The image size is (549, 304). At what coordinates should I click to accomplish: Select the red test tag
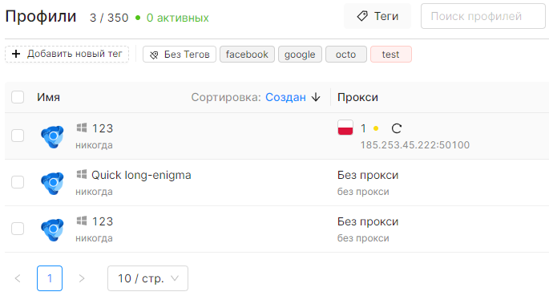[391, 55]
